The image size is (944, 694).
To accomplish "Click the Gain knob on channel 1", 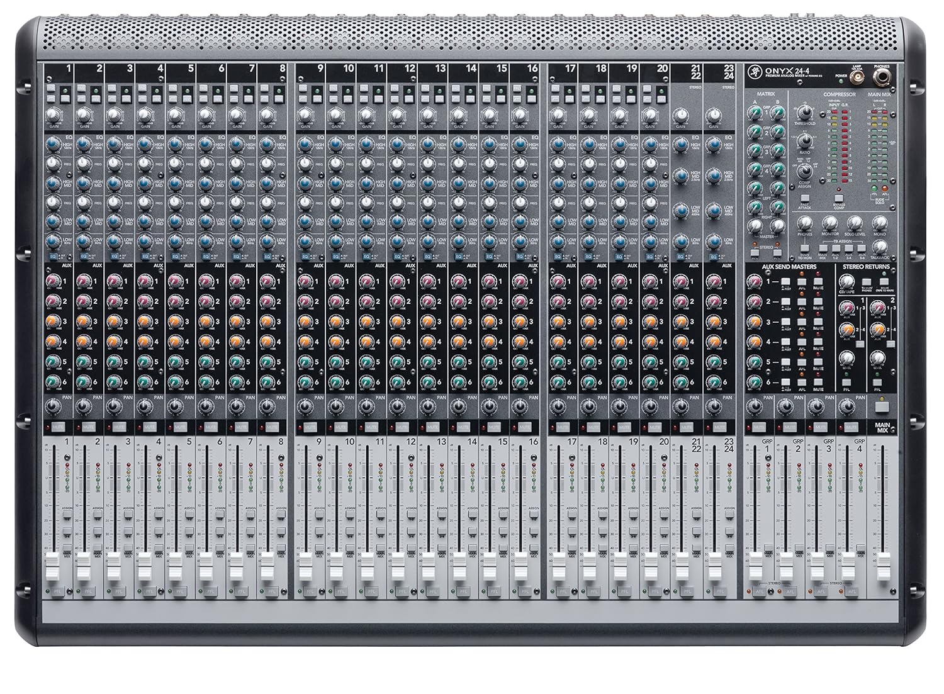I will pyautogui.click(x=53, y=115).
